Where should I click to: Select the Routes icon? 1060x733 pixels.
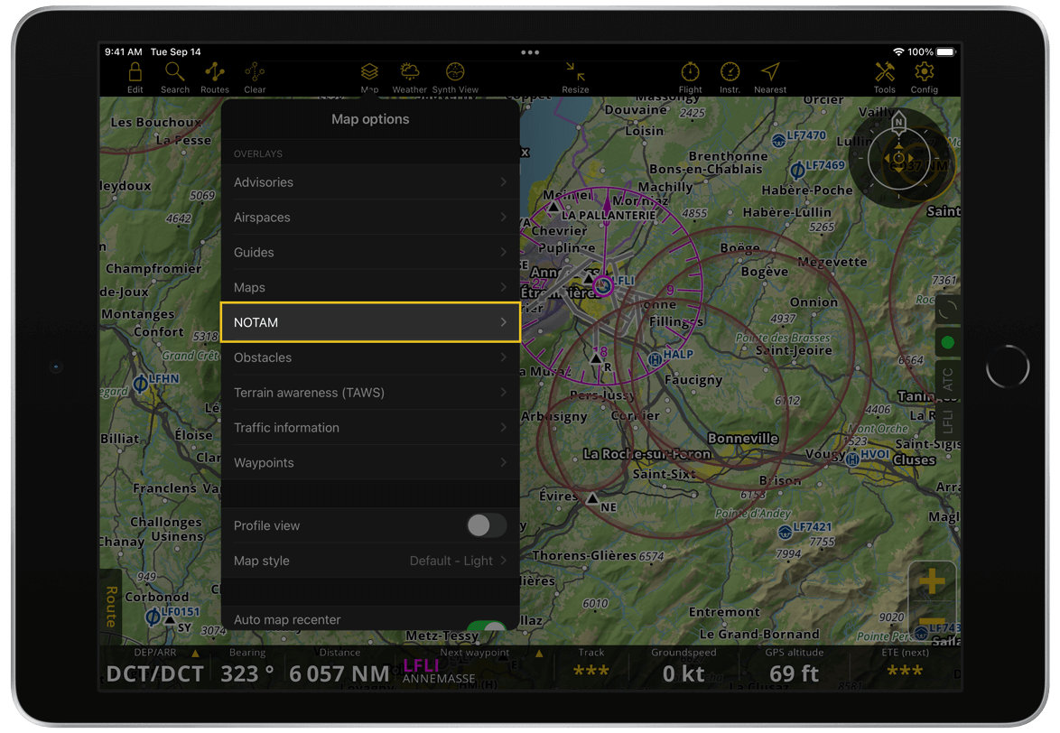(214, 77)
